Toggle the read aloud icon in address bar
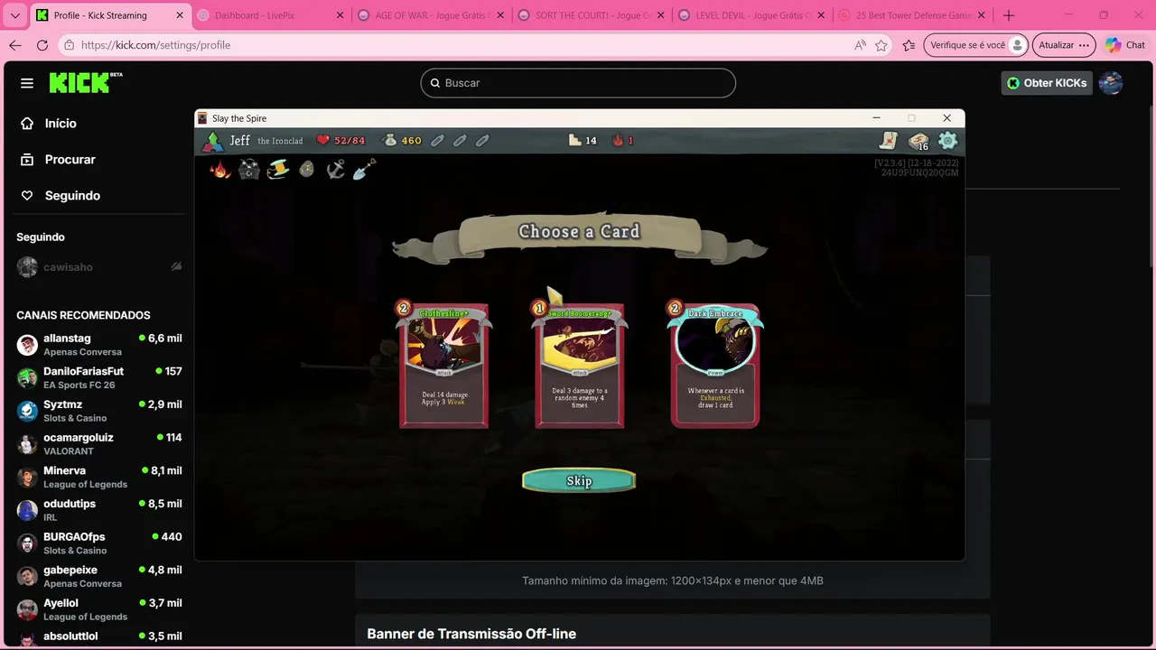Viewport: 1156px width, 650px height. pyautogui.click(x=859, y=45)
